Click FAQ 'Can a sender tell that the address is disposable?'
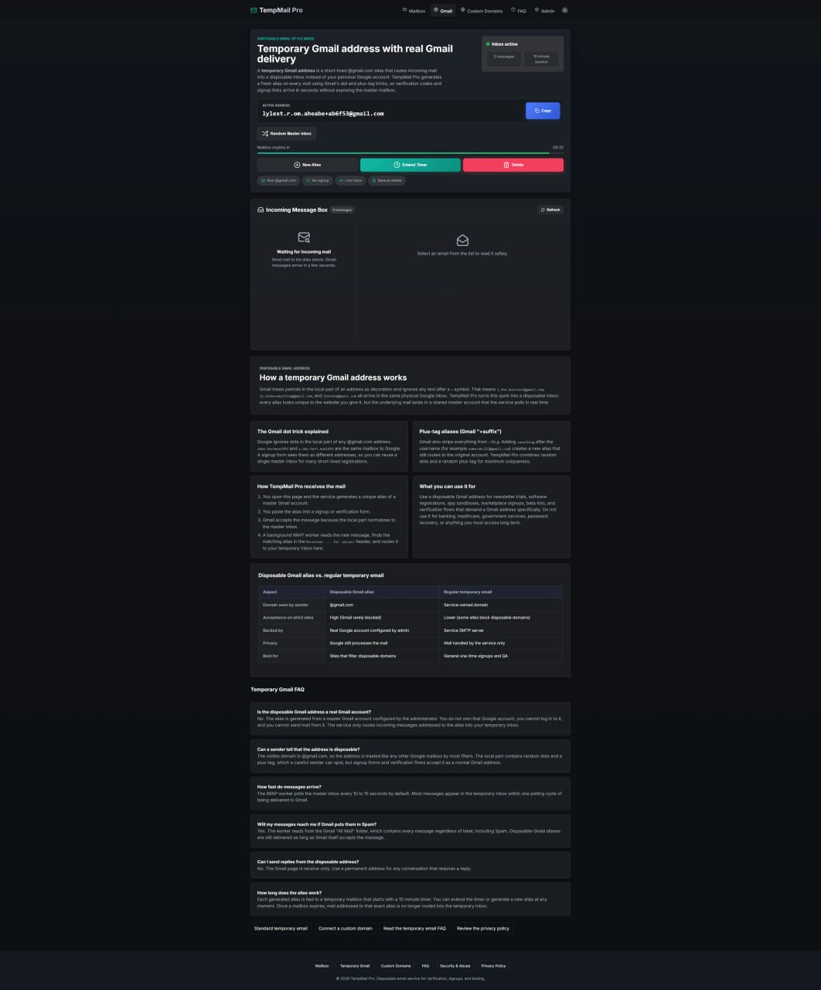Image resolution: width=821 pixels, height=990 pixels. (308, 749)
